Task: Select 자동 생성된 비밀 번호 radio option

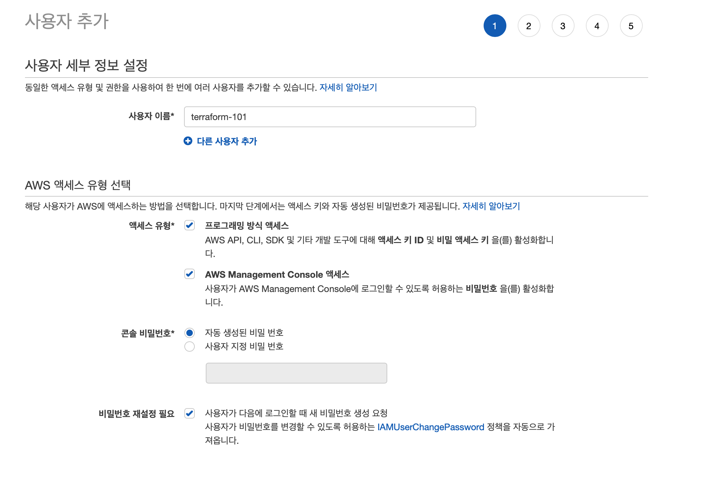Action: pos(190,333)
